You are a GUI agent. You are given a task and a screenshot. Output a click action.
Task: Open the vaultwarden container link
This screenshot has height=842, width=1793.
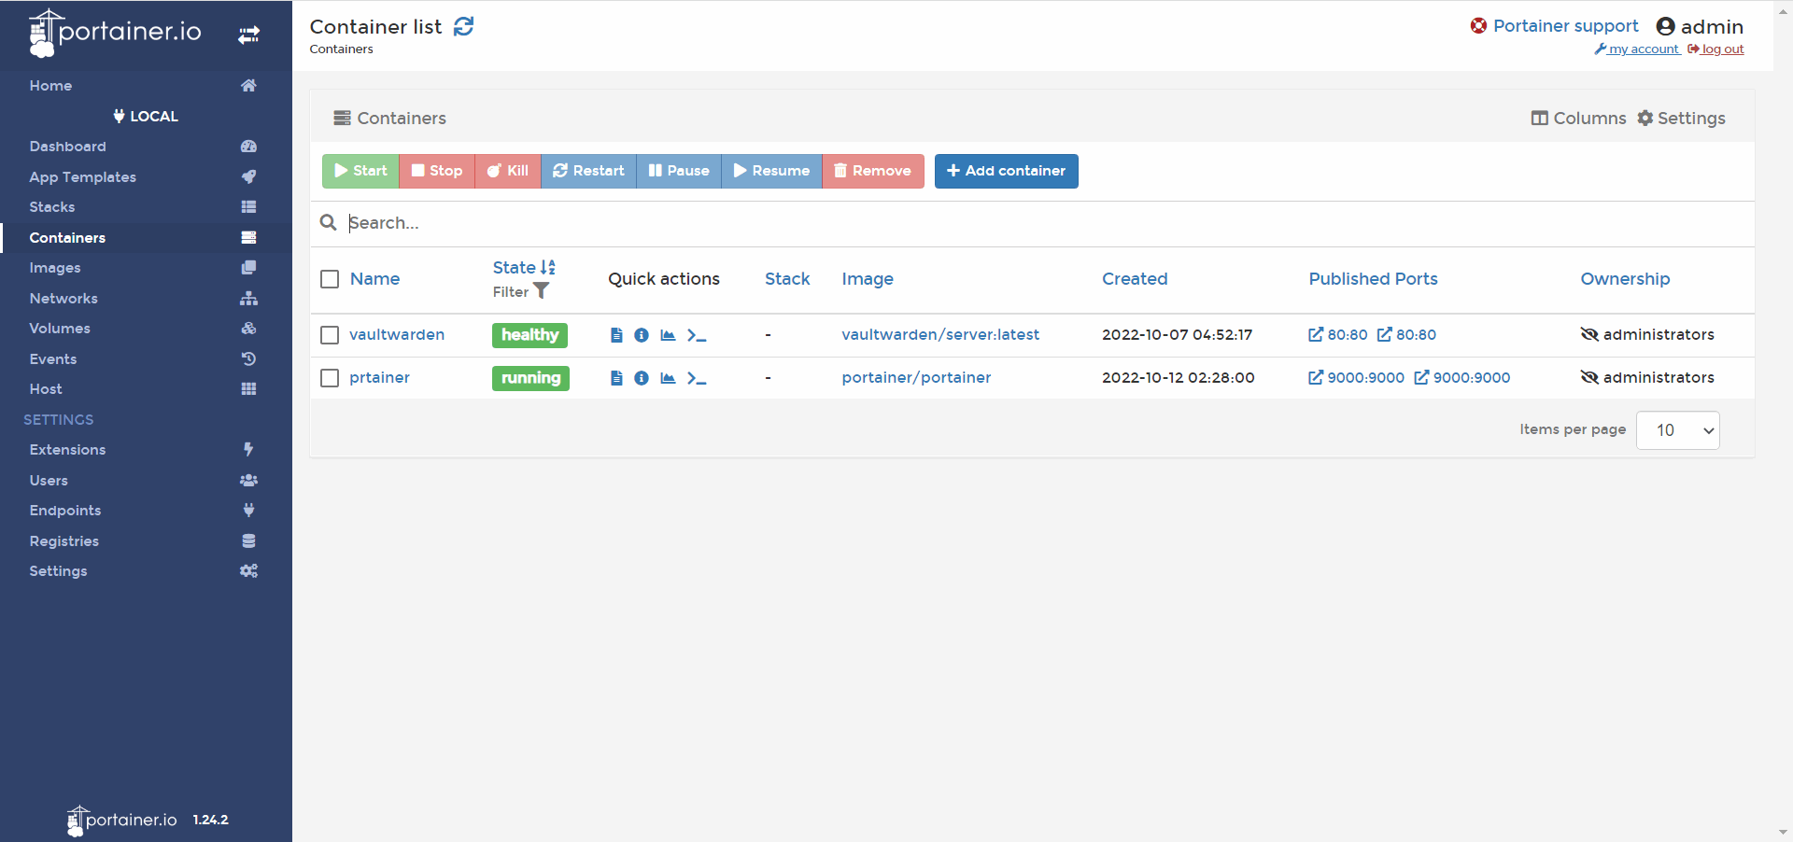click(397, 335)
